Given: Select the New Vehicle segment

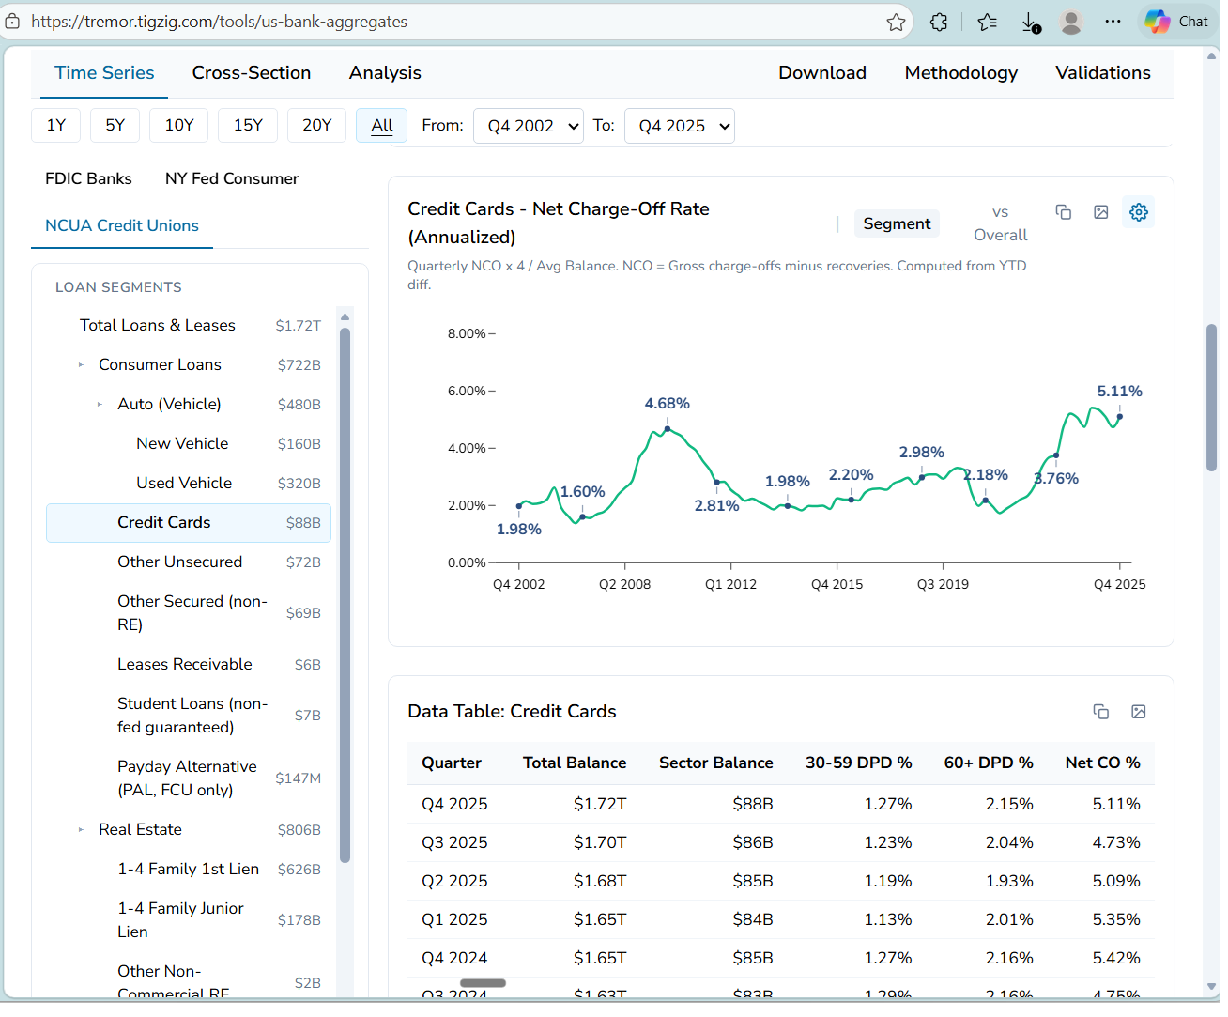Looking at the screenshot, I should pos(189,443).
